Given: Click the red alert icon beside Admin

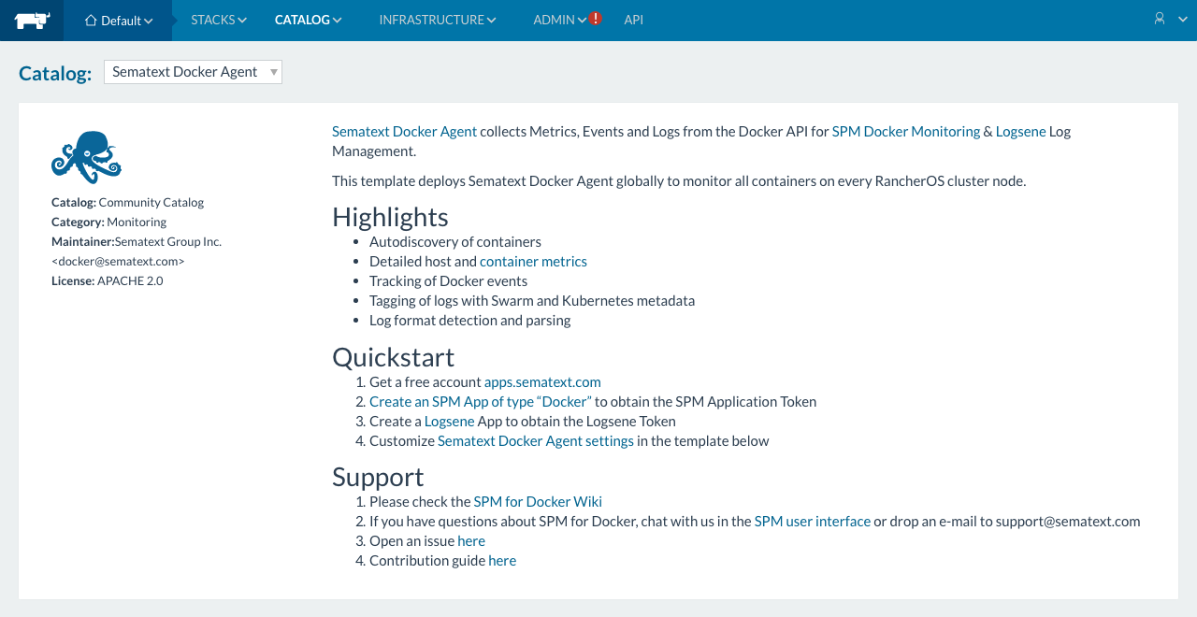Looking at the screenshot, I should point(596,19).
